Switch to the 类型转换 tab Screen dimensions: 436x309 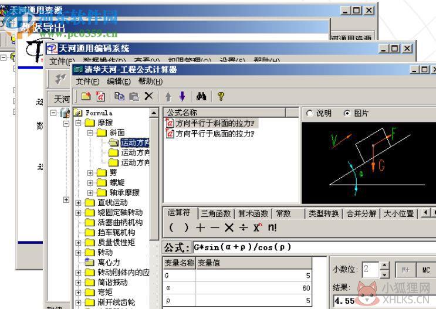(324, 213)
